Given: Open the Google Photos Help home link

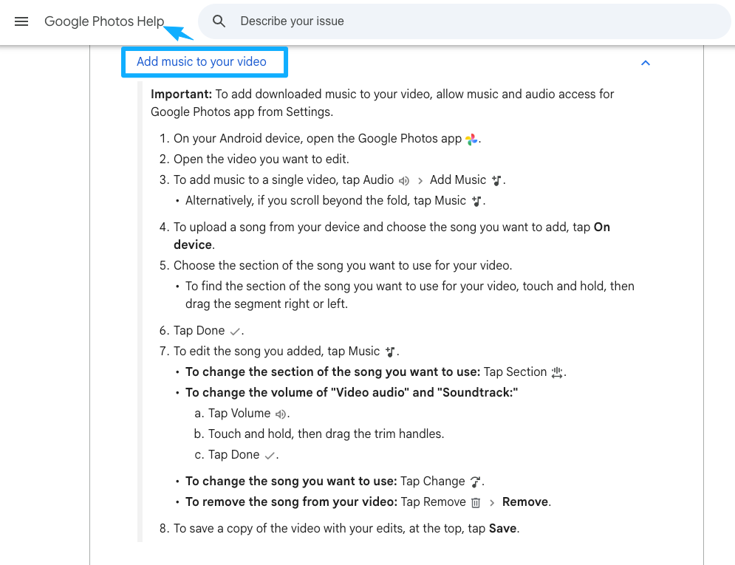Looking at the screenshot, I should tap(104, 21).
